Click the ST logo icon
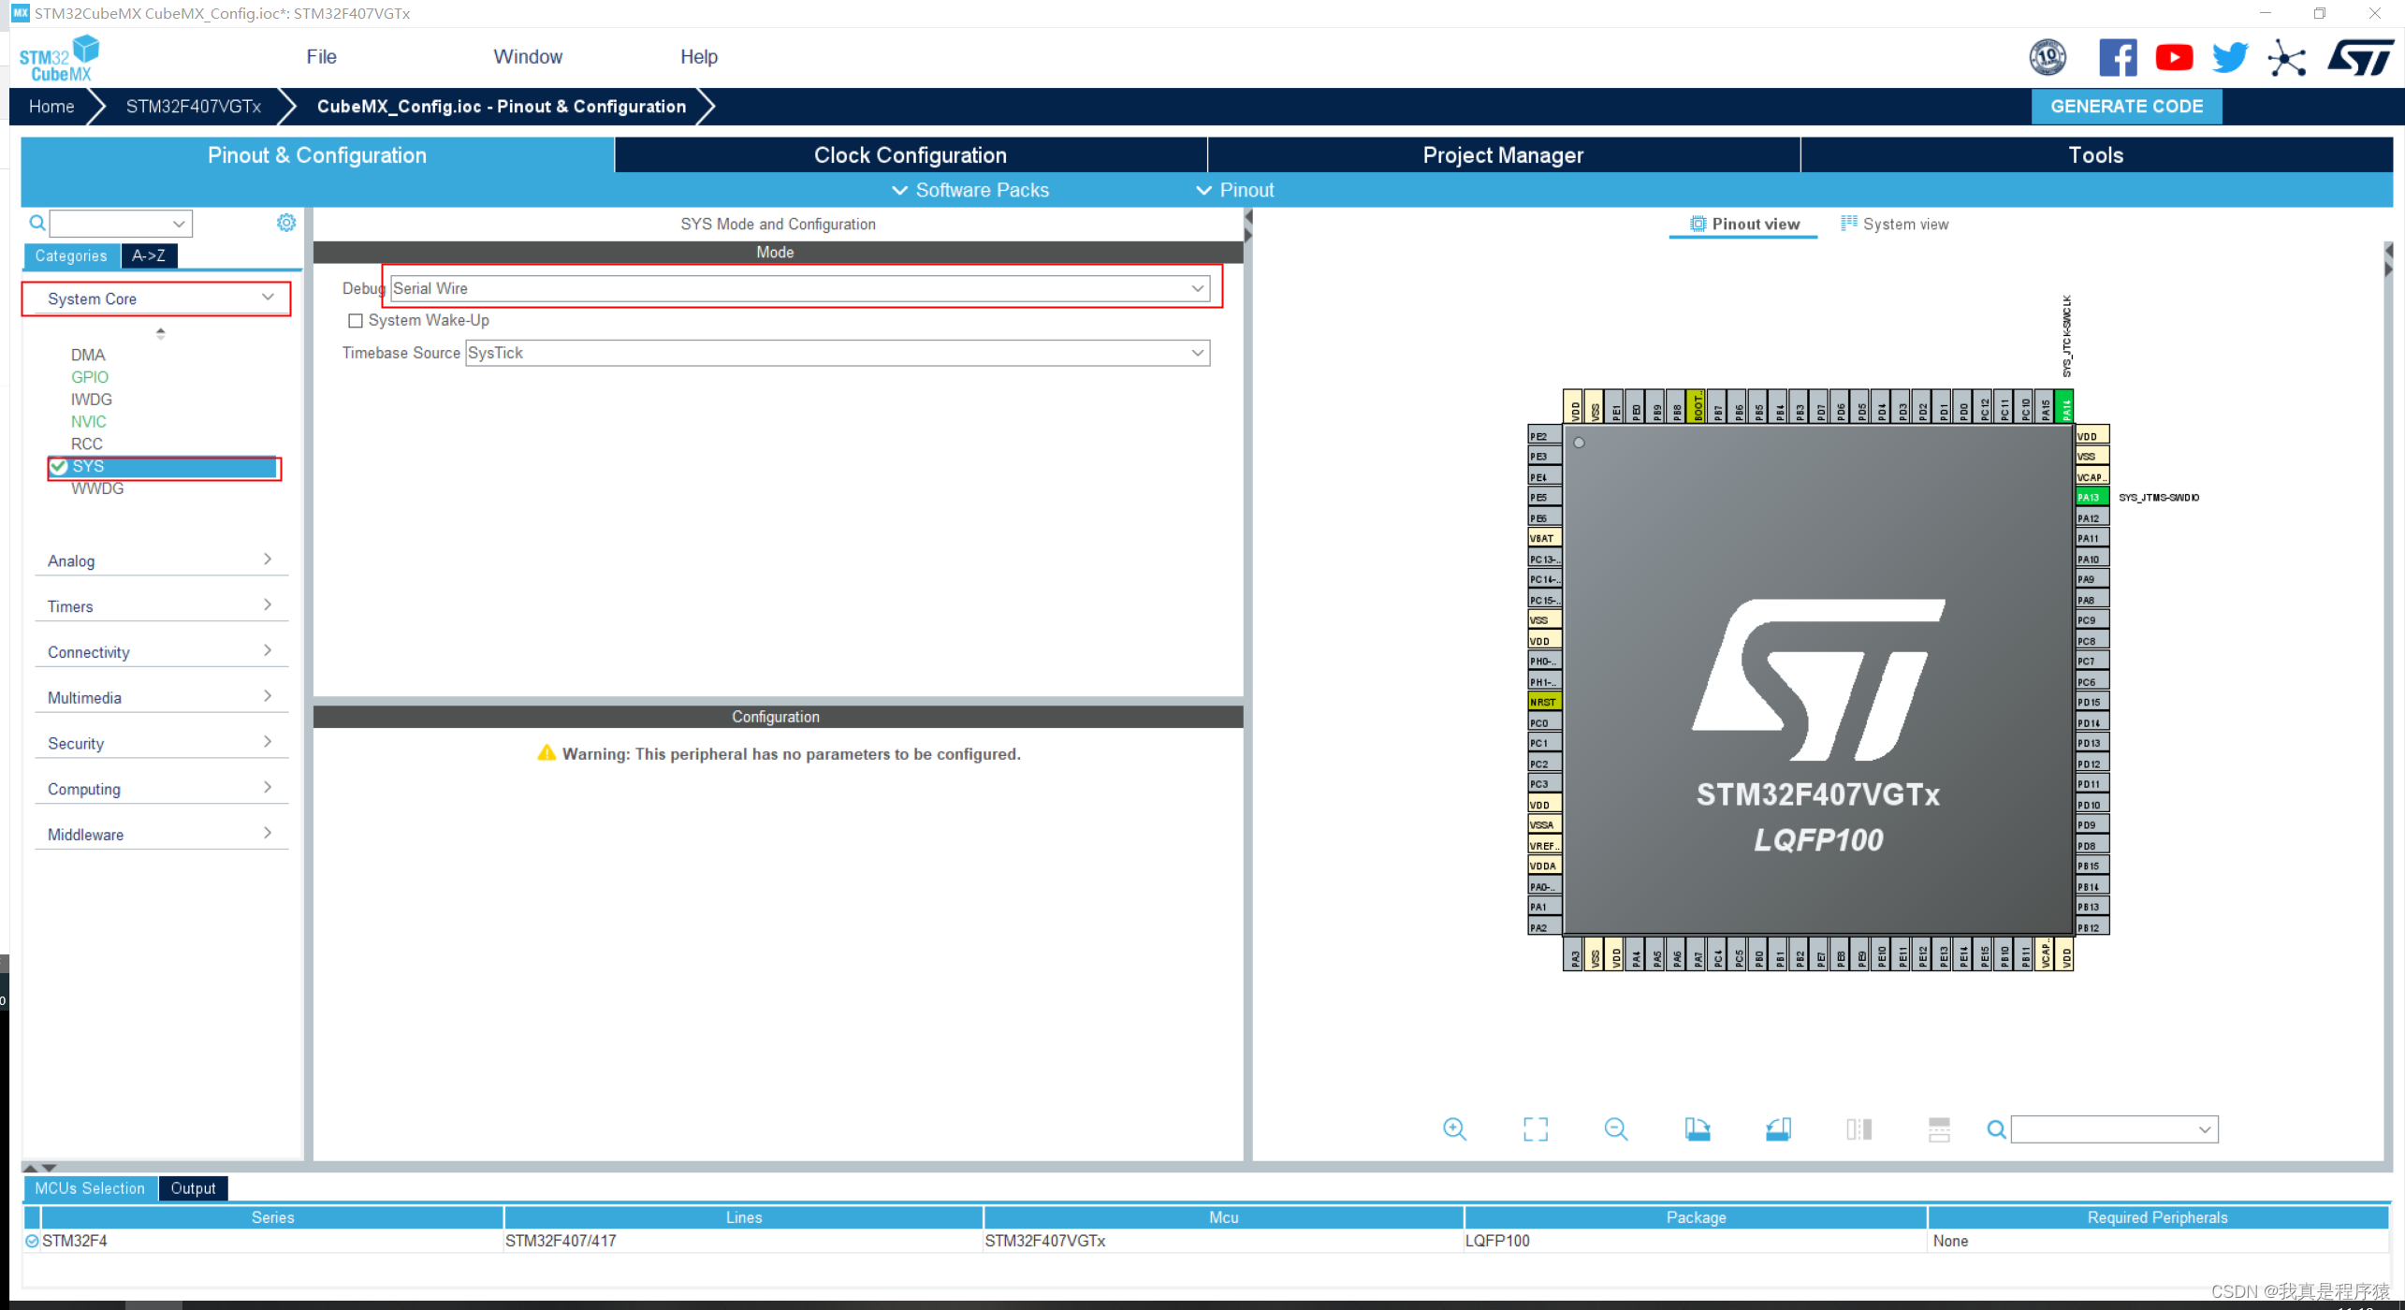Viewport: 2405px width, 1310px height. pyautogui.click(x=2360, y=57)
